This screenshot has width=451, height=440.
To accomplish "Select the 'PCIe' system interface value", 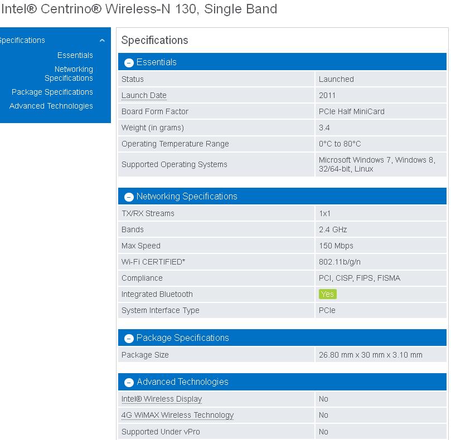I will coord(327,310).
